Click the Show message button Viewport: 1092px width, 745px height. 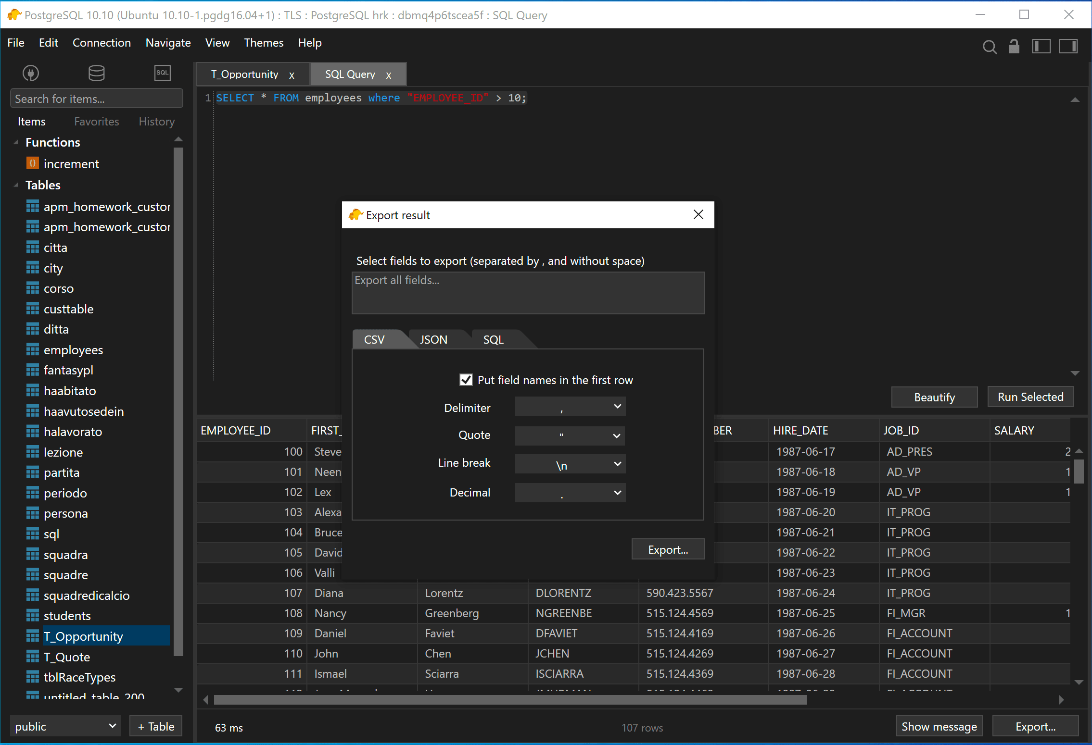tap(939, 726)
